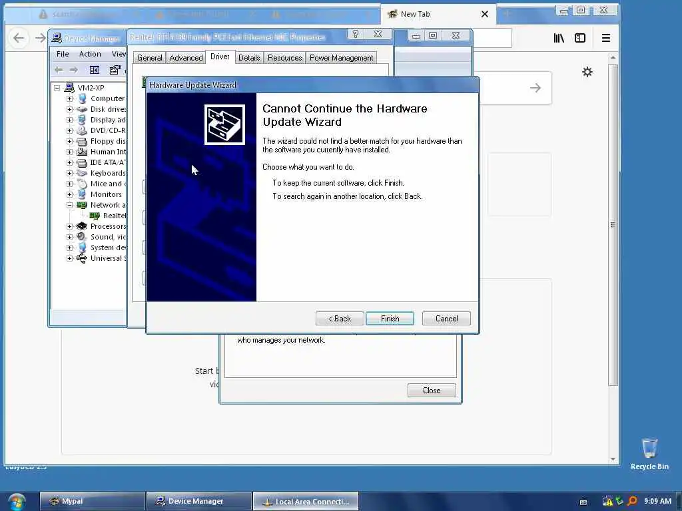Image resolution: width=682 pixels, height=511 pixels.
Task: Cancel the Hardware Update Wizard
Action: [x=446, y=319]
